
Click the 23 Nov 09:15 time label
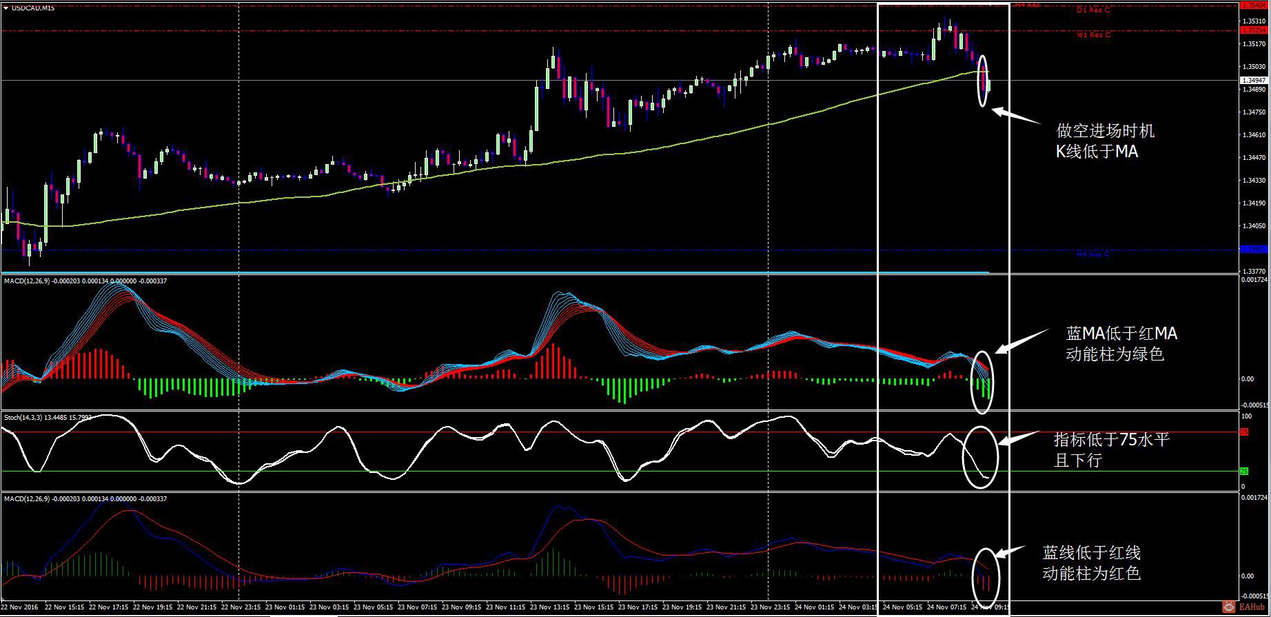[x=462, y=607]
